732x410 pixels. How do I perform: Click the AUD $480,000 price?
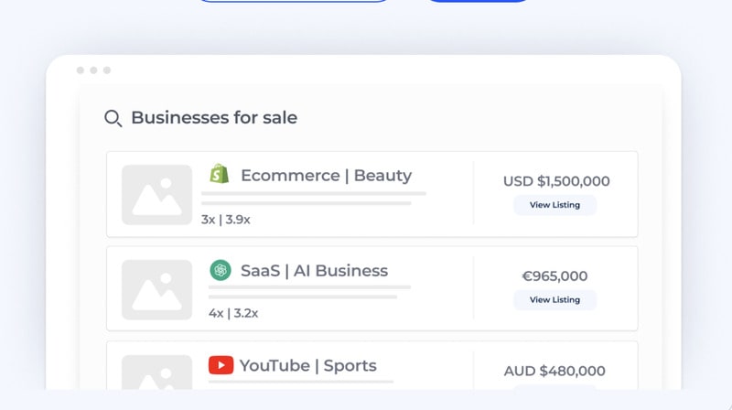pos(554,371)
